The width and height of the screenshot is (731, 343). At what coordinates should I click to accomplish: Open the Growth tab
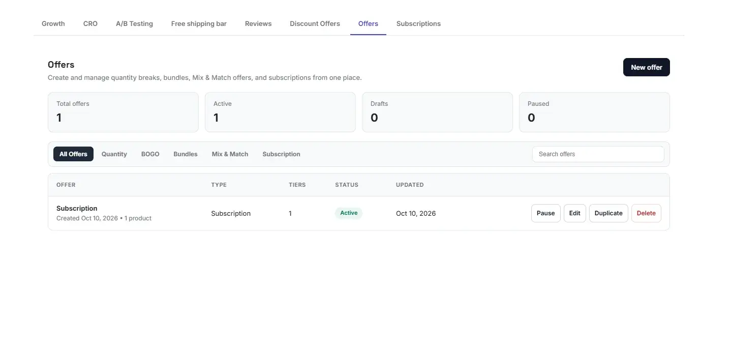point(53,23)
